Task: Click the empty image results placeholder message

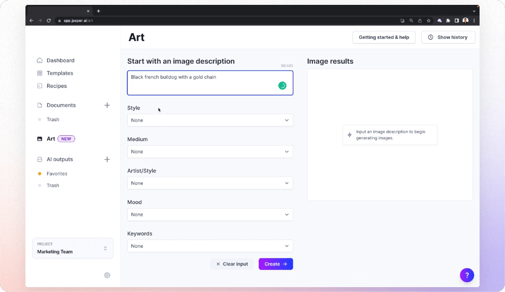Action: [x=390, y=135]
